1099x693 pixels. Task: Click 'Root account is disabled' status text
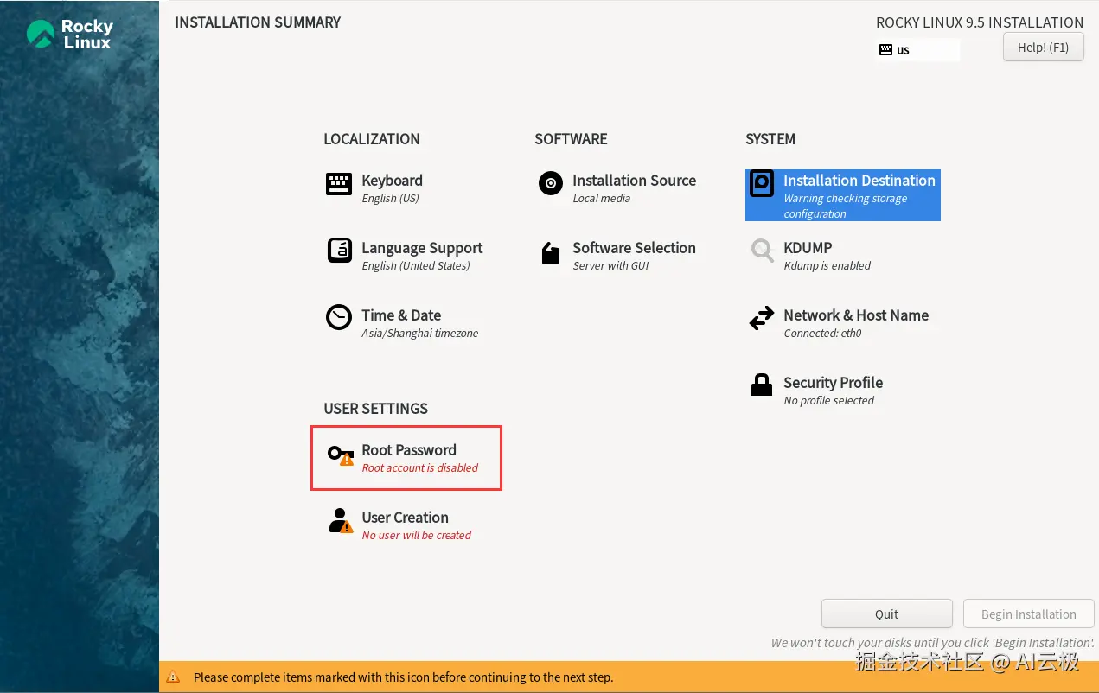(x=419, y=467)
